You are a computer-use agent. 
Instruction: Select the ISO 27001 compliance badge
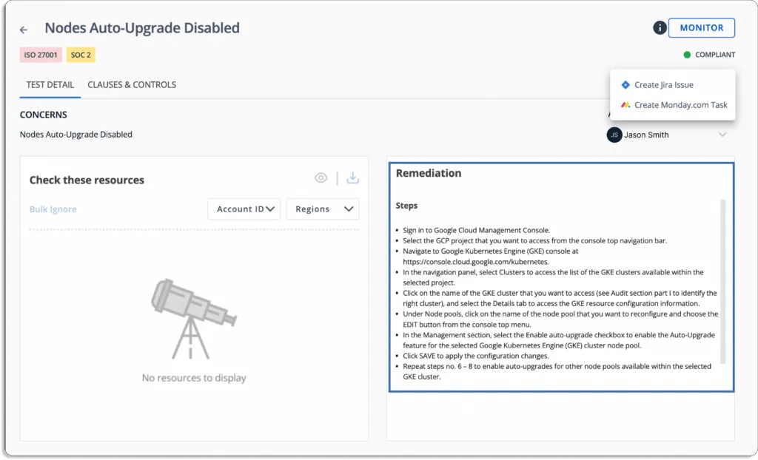click(x=41, y=55)
